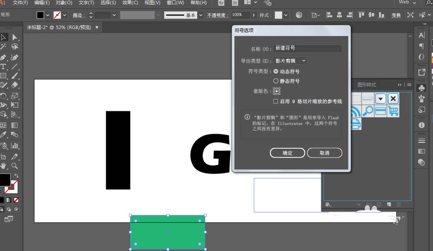Open the stroke weight dropdown

click(114, 15)
